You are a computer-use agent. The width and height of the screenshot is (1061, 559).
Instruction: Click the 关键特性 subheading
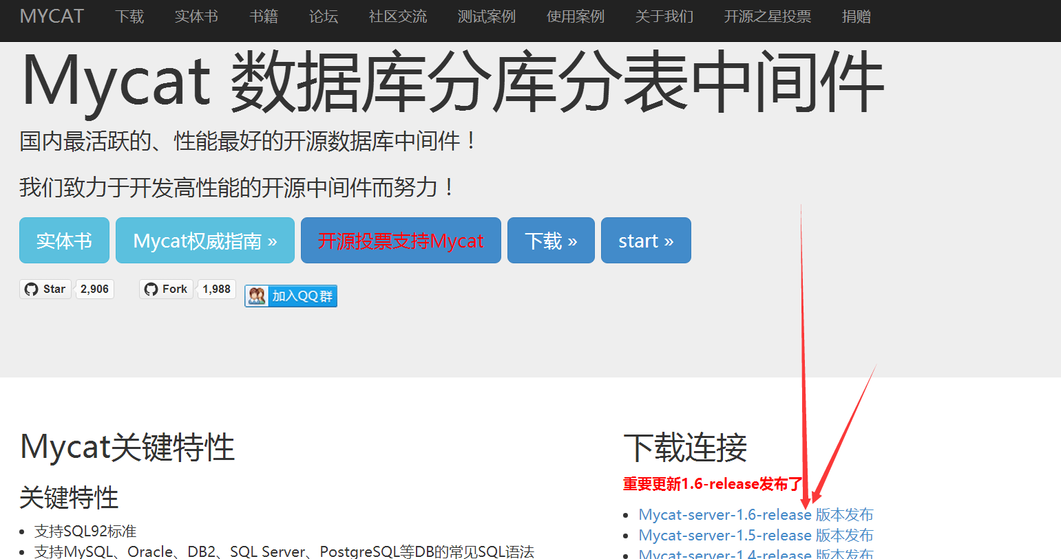point(69,498)
